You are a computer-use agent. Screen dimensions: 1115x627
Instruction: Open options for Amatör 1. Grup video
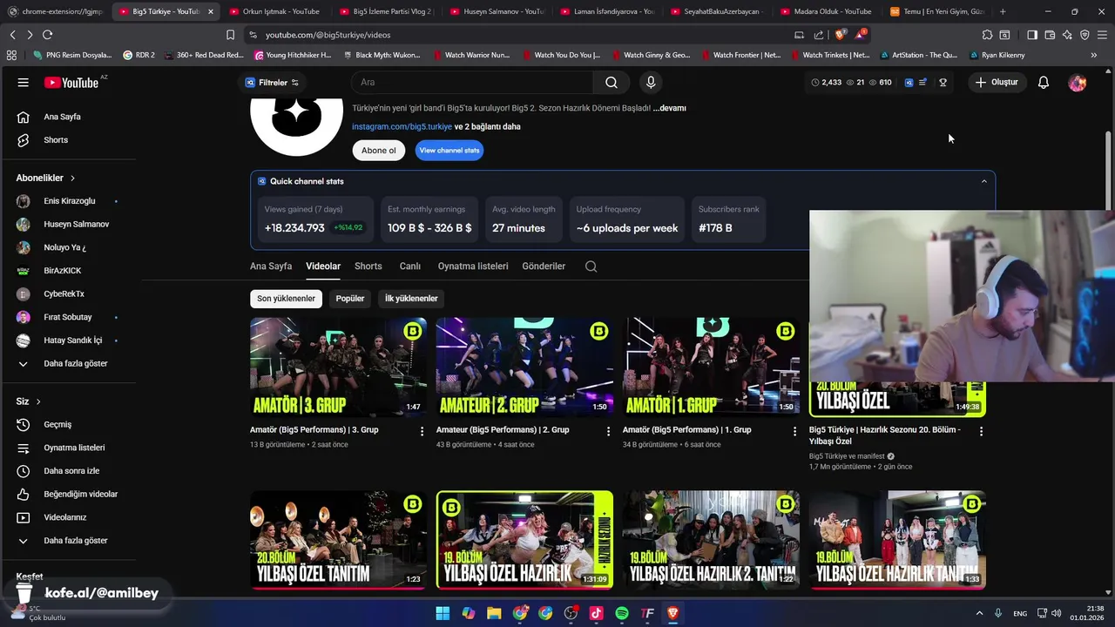pyautogui.click(x=794, y=431)
